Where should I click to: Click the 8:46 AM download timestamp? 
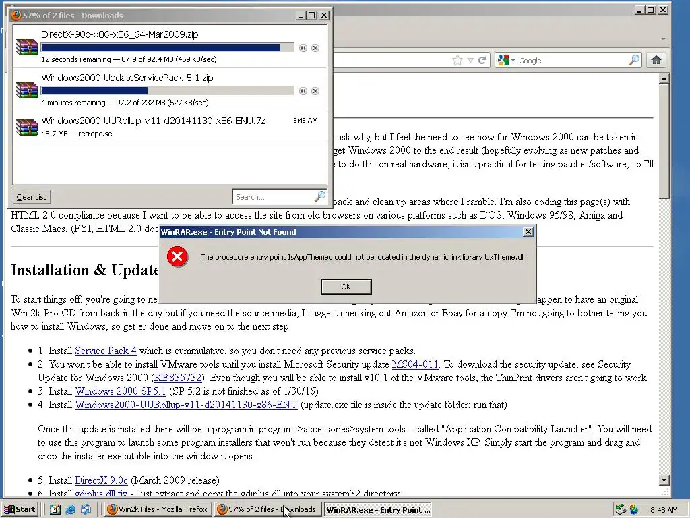pos(305,120)
